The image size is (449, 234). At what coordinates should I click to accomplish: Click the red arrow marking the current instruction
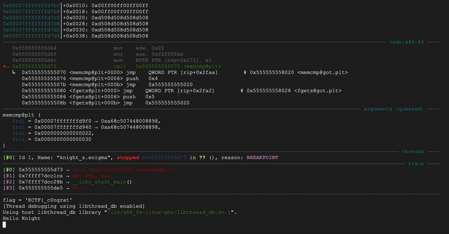coord(6,66)
